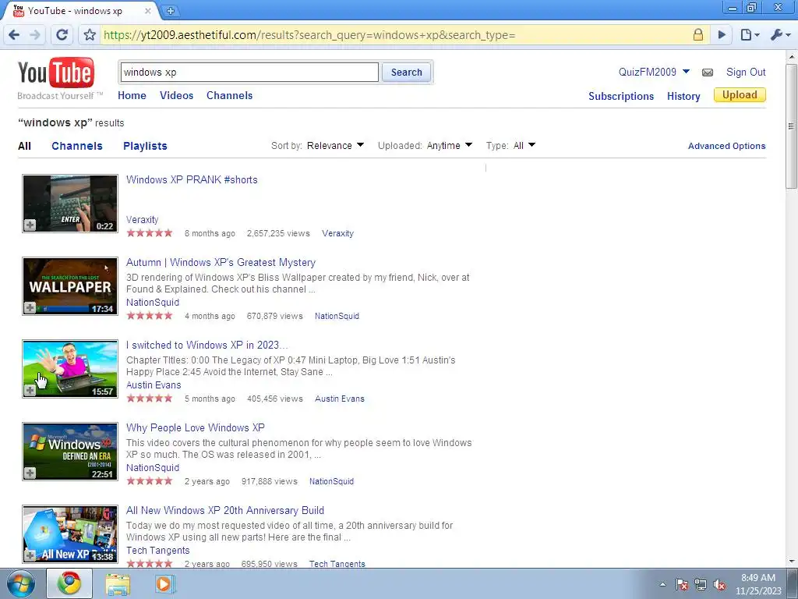Open a new browser tab

[x=170, y=10]
